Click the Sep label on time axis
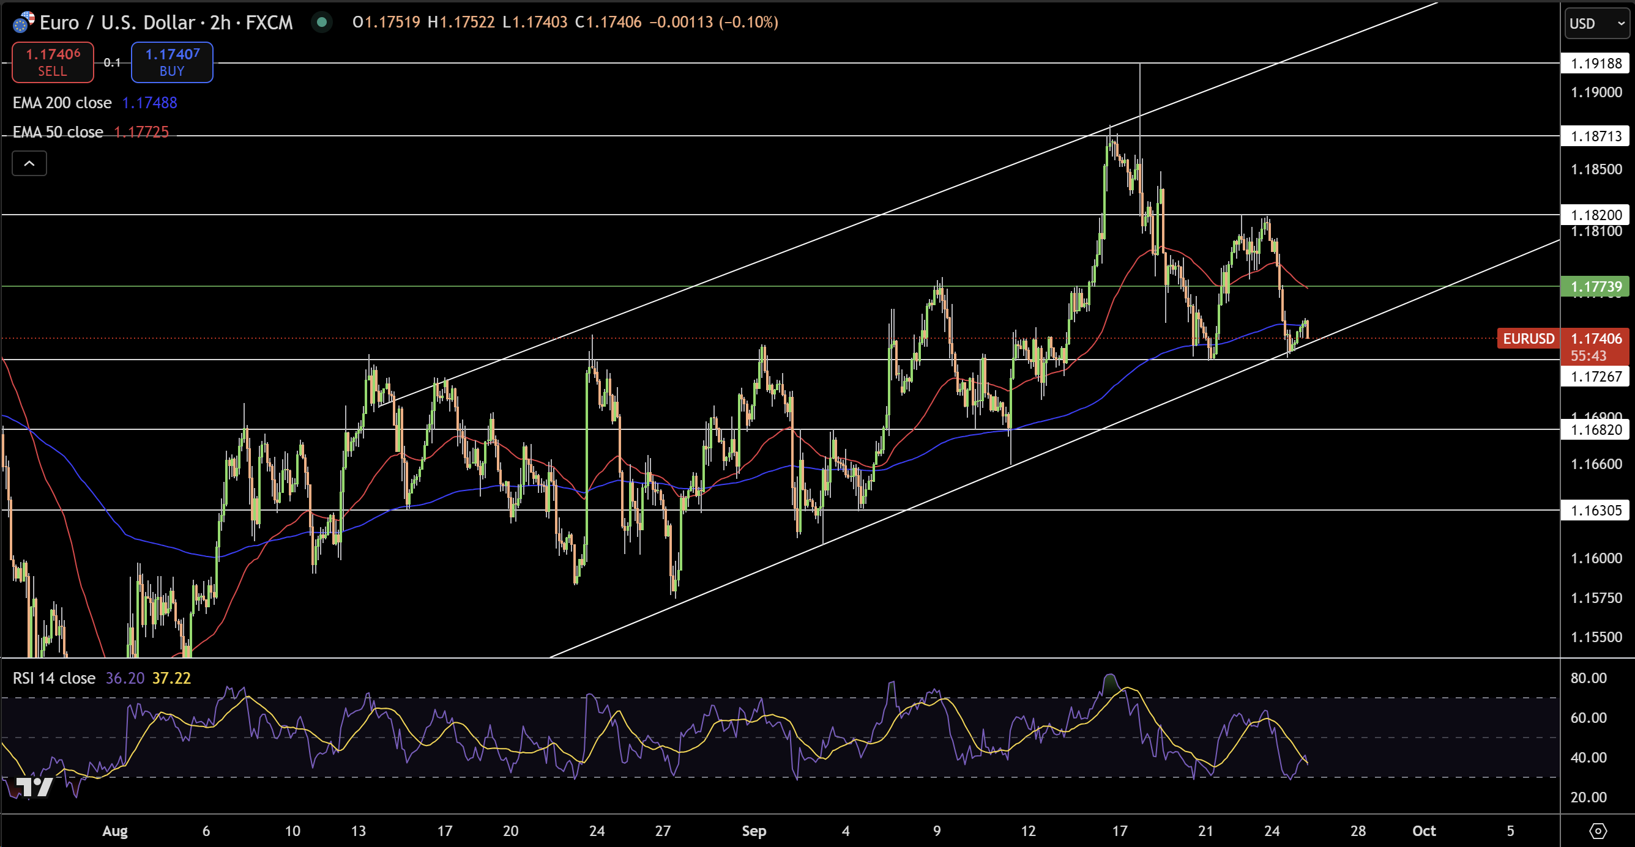The height and width of the screenshot is (847, 1635). pos(753,830)
